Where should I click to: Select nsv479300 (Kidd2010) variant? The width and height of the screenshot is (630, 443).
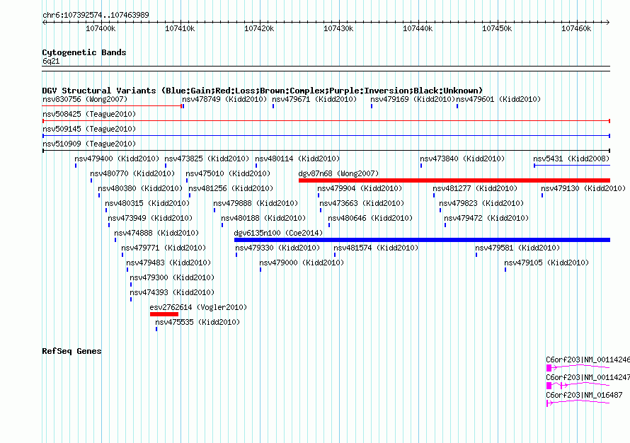173,277
